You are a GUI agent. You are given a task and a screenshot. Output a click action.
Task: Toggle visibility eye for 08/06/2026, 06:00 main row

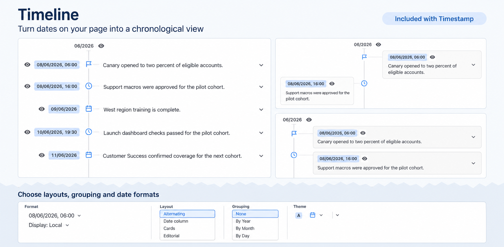[27, 65]
